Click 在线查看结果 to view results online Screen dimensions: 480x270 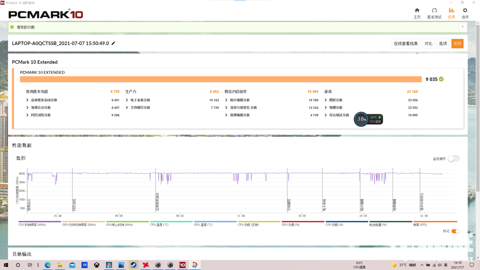click(x=406, y=44)
